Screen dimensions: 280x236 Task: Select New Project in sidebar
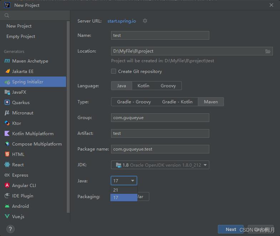click(19, 26)
